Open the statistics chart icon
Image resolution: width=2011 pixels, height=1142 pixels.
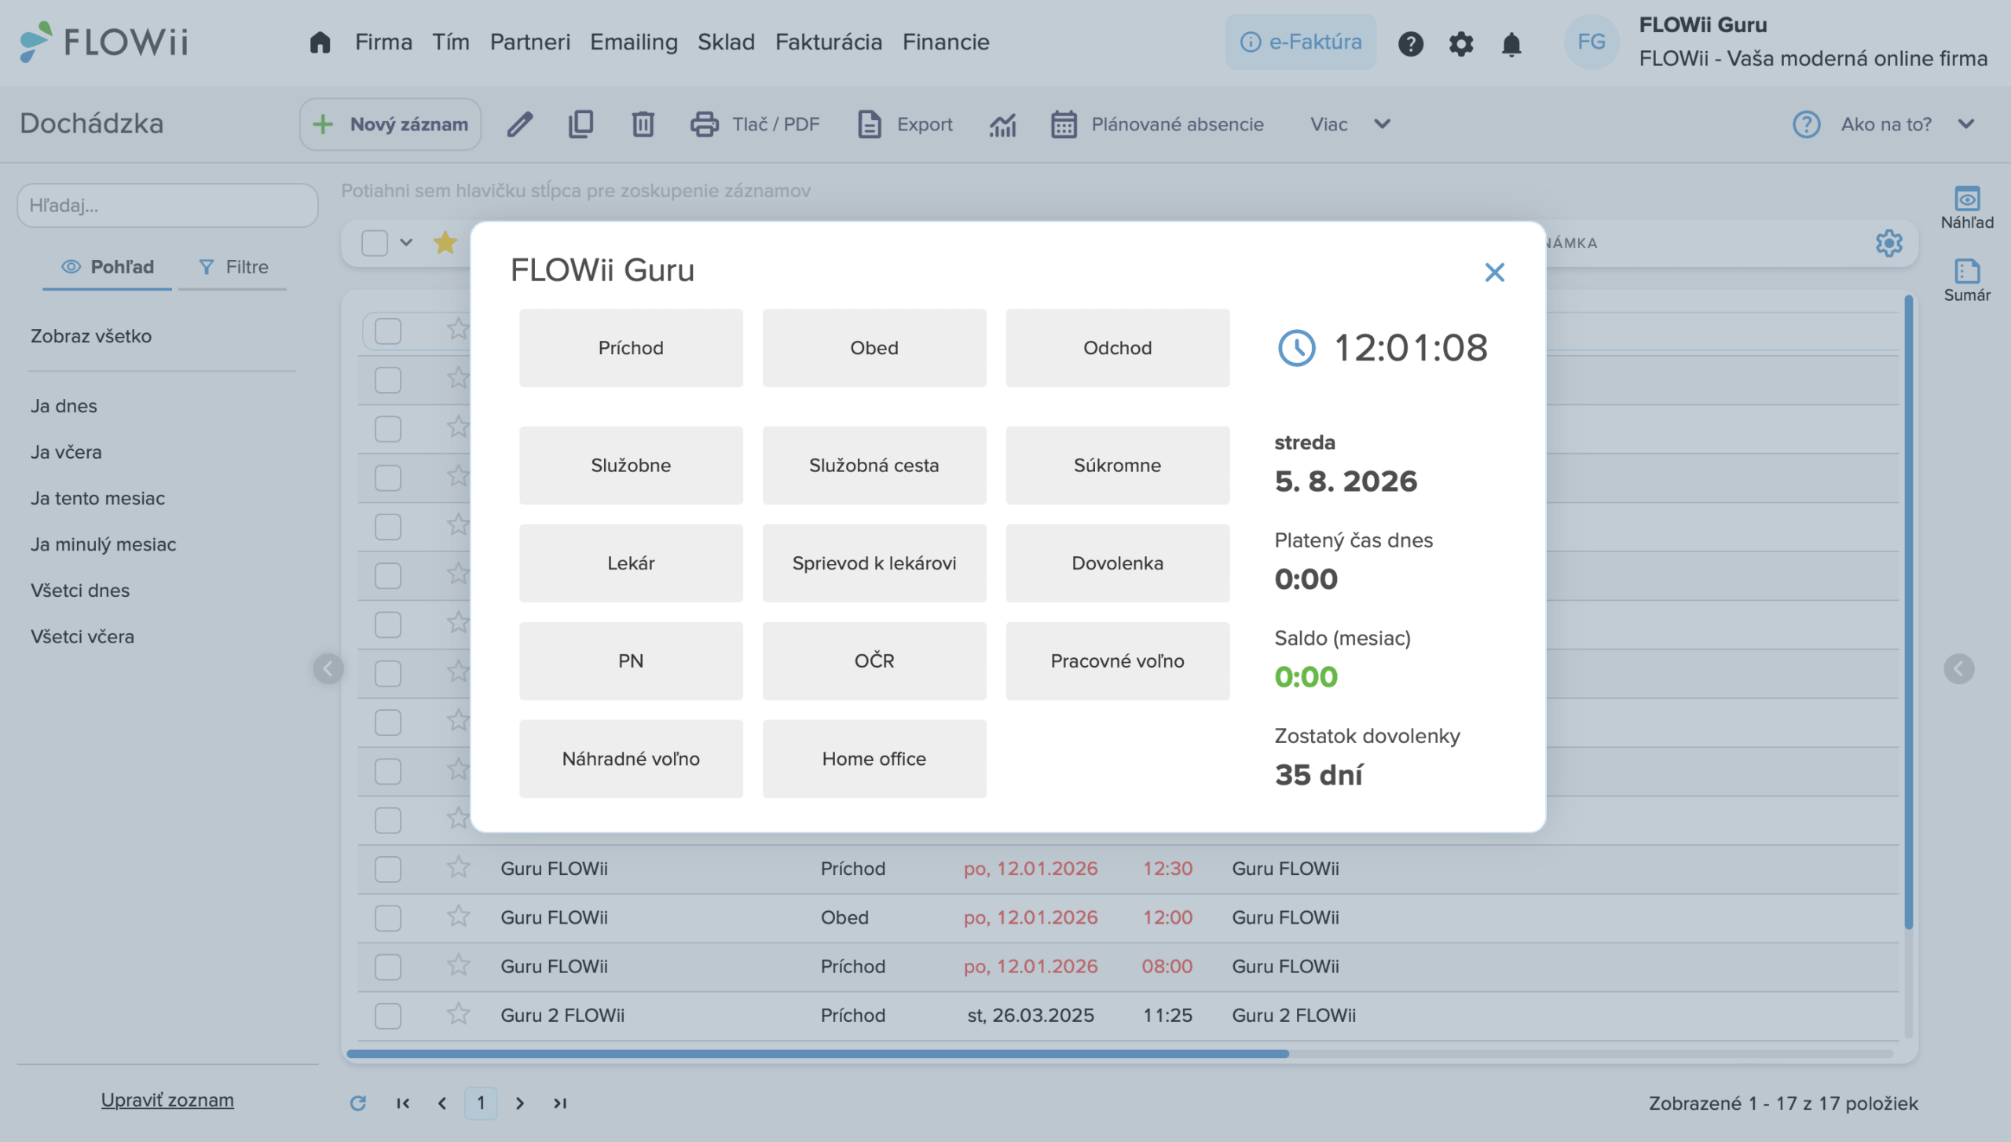click(x=1002, y=124)
